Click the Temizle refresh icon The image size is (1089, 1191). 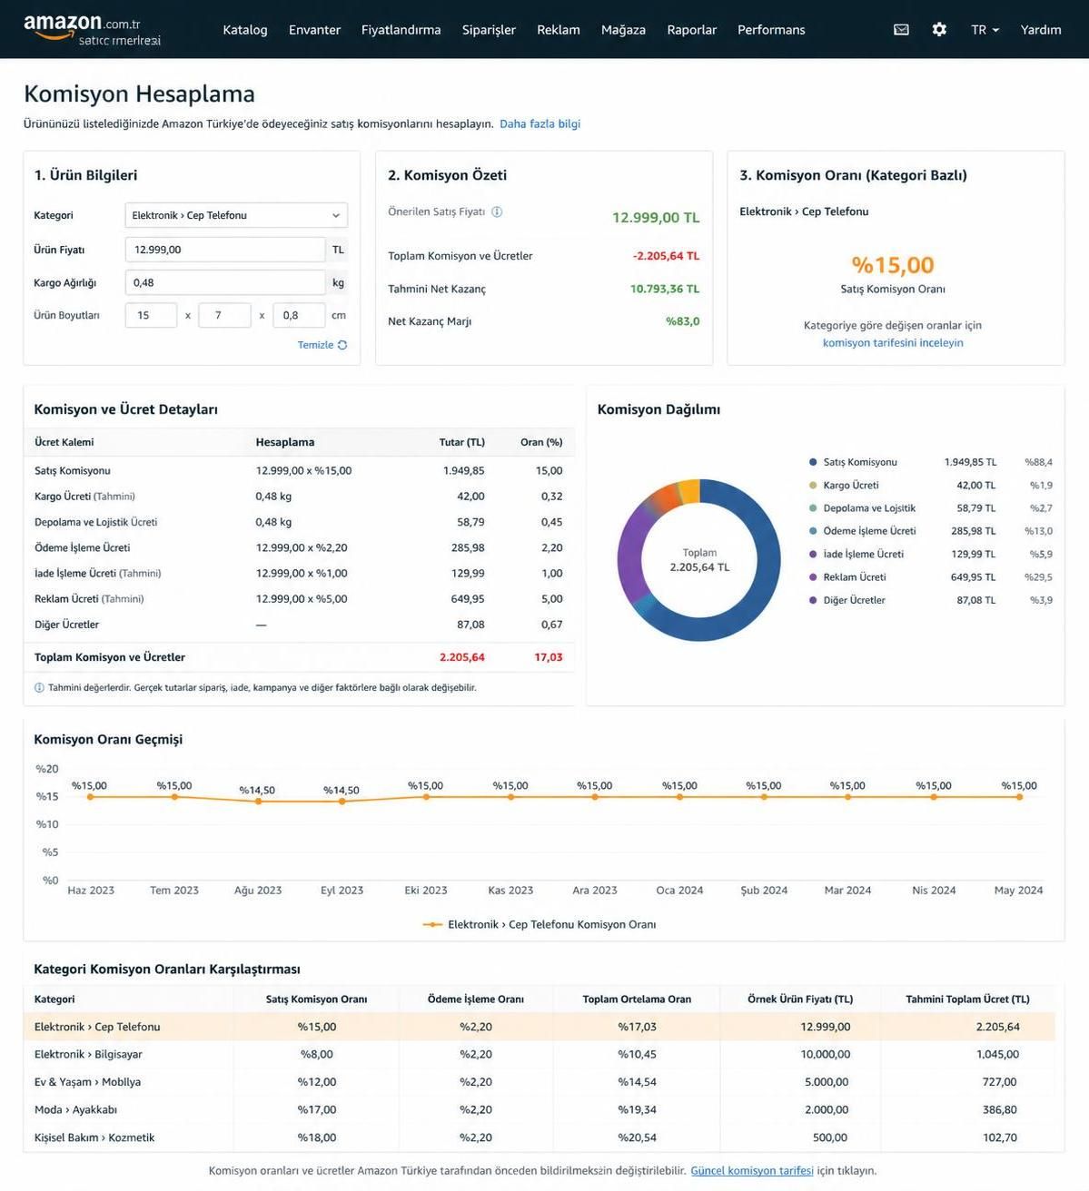pyautogui.click(x=342, y=345)
